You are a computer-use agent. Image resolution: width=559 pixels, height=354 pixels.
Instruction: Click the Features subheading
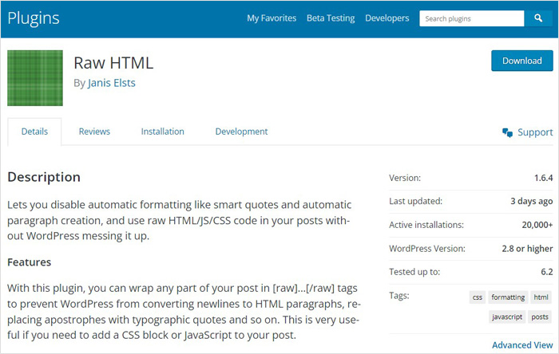(x=30, y=262)
